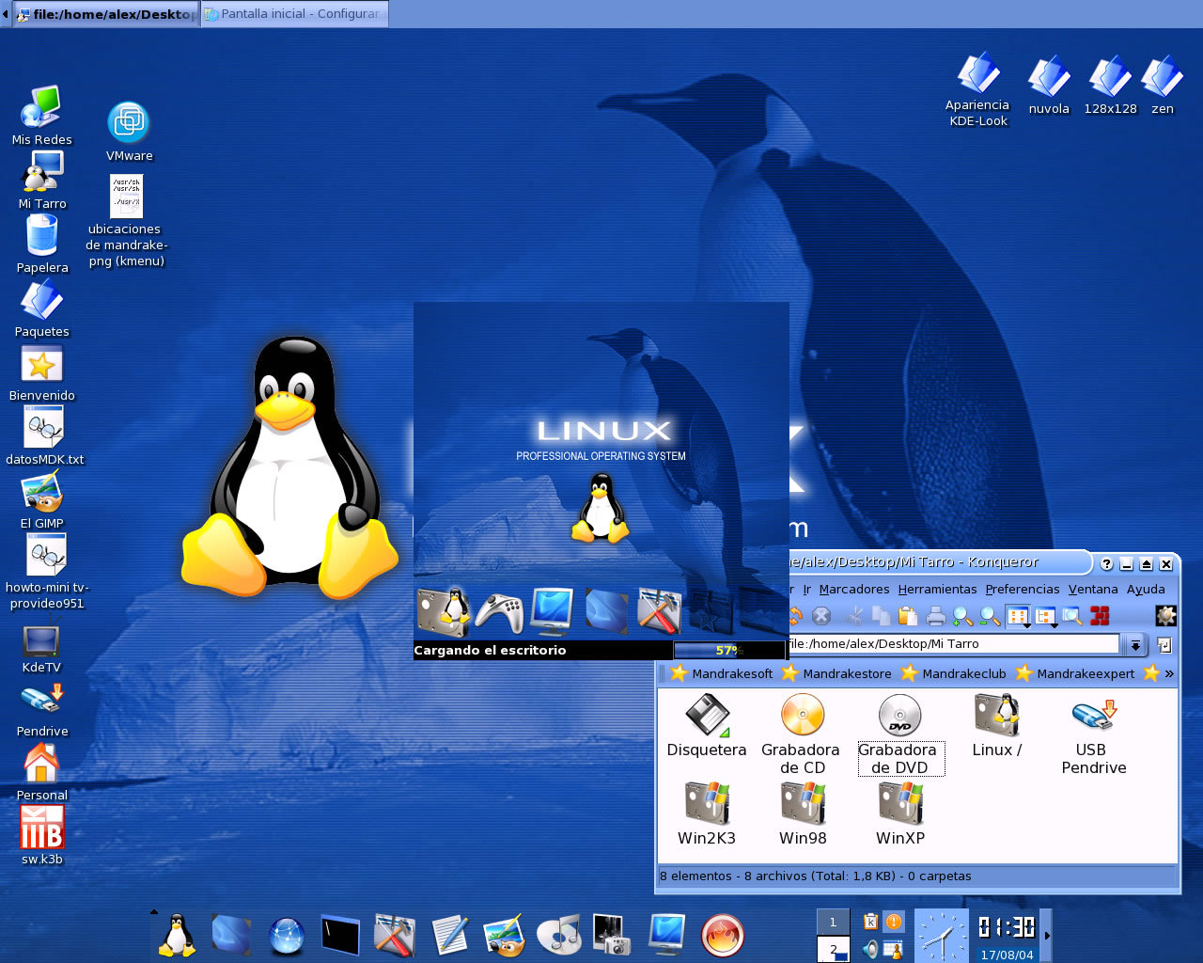
Task: Click the Zoom In magnifier icon
Action: [x=962, y=616]
